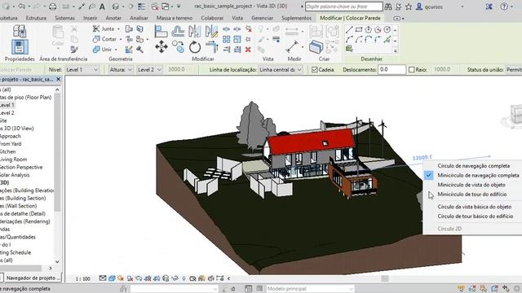
Task: Open the Modelo principal dropdown
Action: [309, 289]
